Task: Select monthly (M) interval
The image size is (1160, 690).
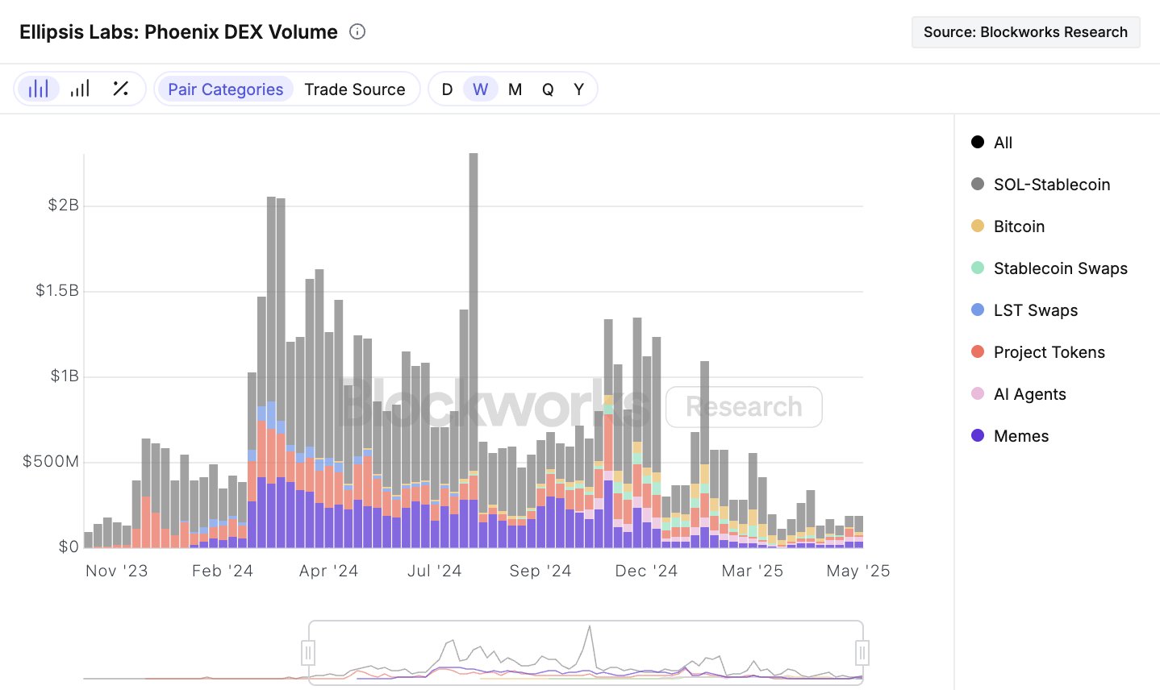Action: (x=515, y=89)
